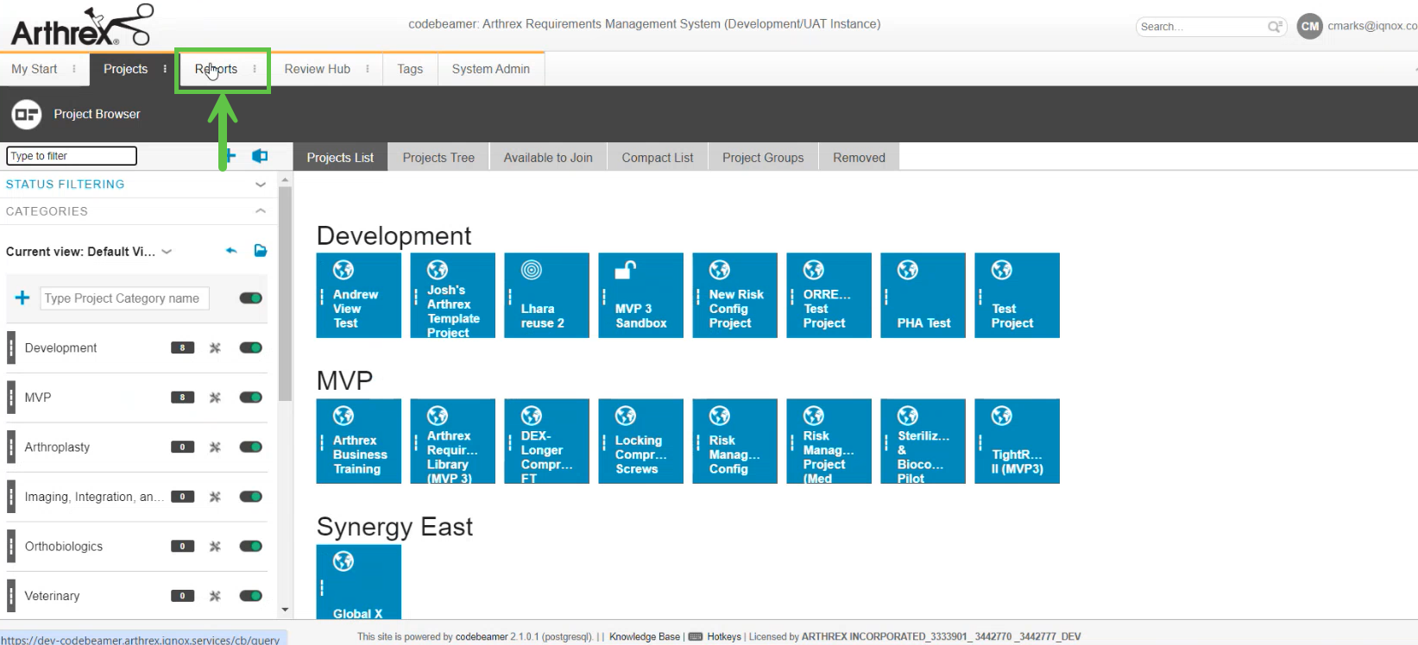Toggle the Orthobiologics category switch
This screenshot has width=1418, height=645.
[250, 546]
